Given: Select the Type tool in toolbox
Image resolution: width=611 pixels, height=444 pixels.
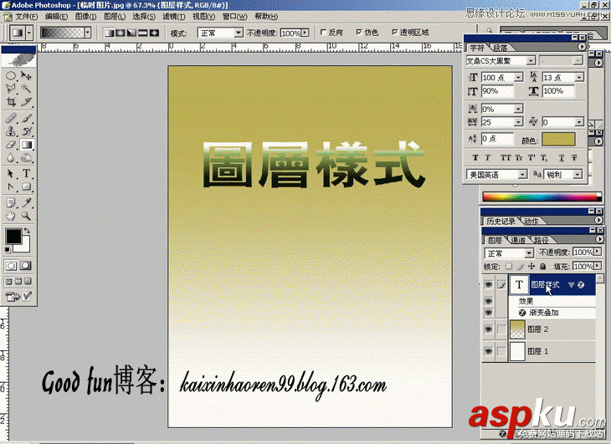Looking at the screenshot, I should pyautogui.click(x=26, y=174).
